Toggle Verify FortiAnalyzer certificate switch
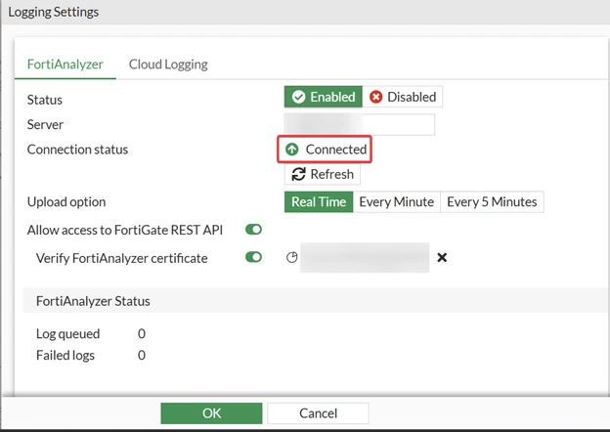Image resolution: width=610 pixels, height=432 pixels. click(x=253, y=257)
